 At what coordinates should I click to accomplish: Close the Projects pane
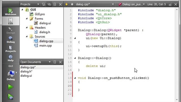pos(60,4)
